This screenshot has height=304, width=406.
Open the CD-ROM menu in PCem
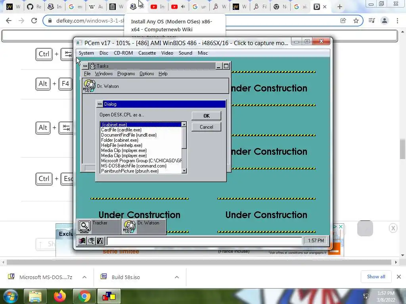(x=123, y=53)
